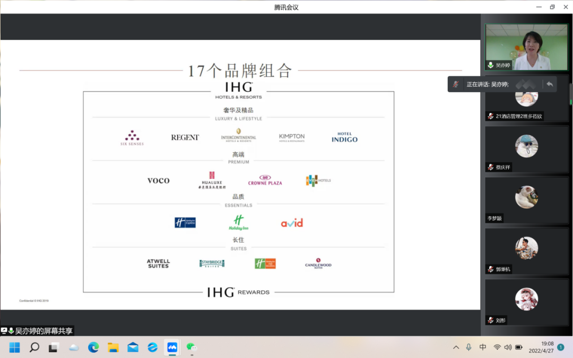Click muted mic icon beside 郭秉杭

[x=490, y=269]
